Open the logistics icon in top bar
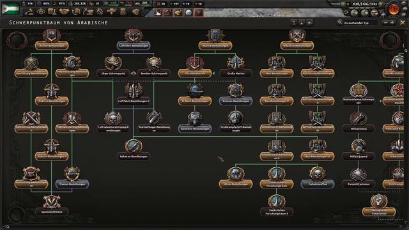 123,11
